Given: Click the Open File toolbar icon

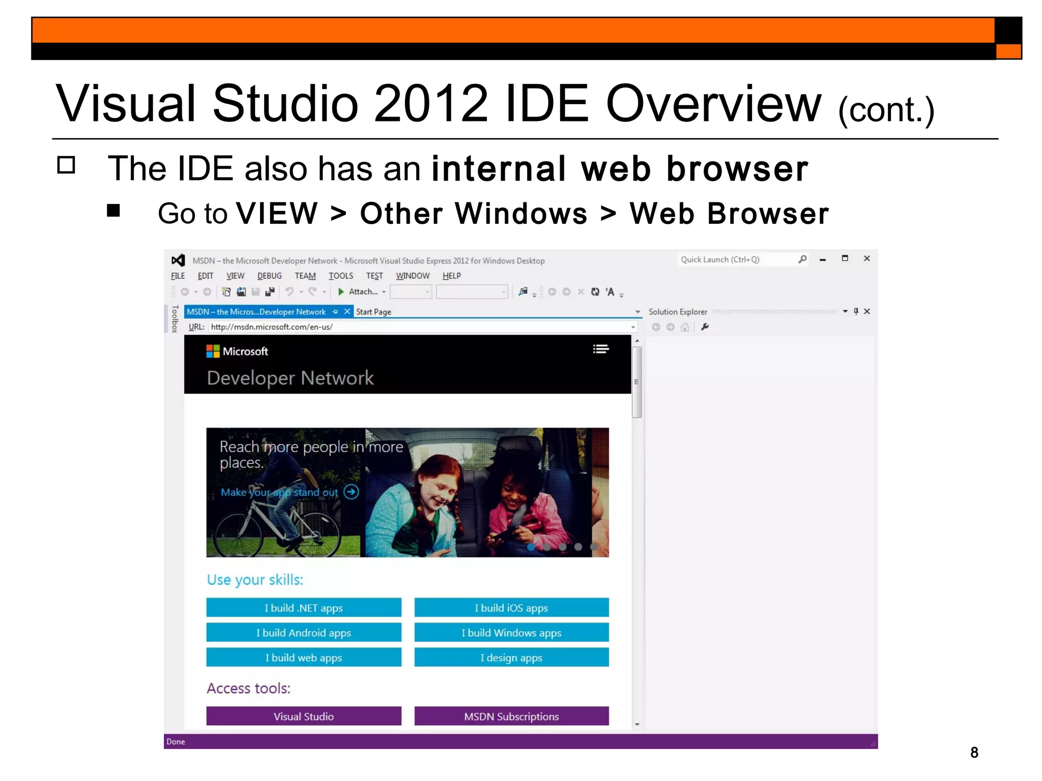Looking at the screenshot, I should click(x=241, y=292).
